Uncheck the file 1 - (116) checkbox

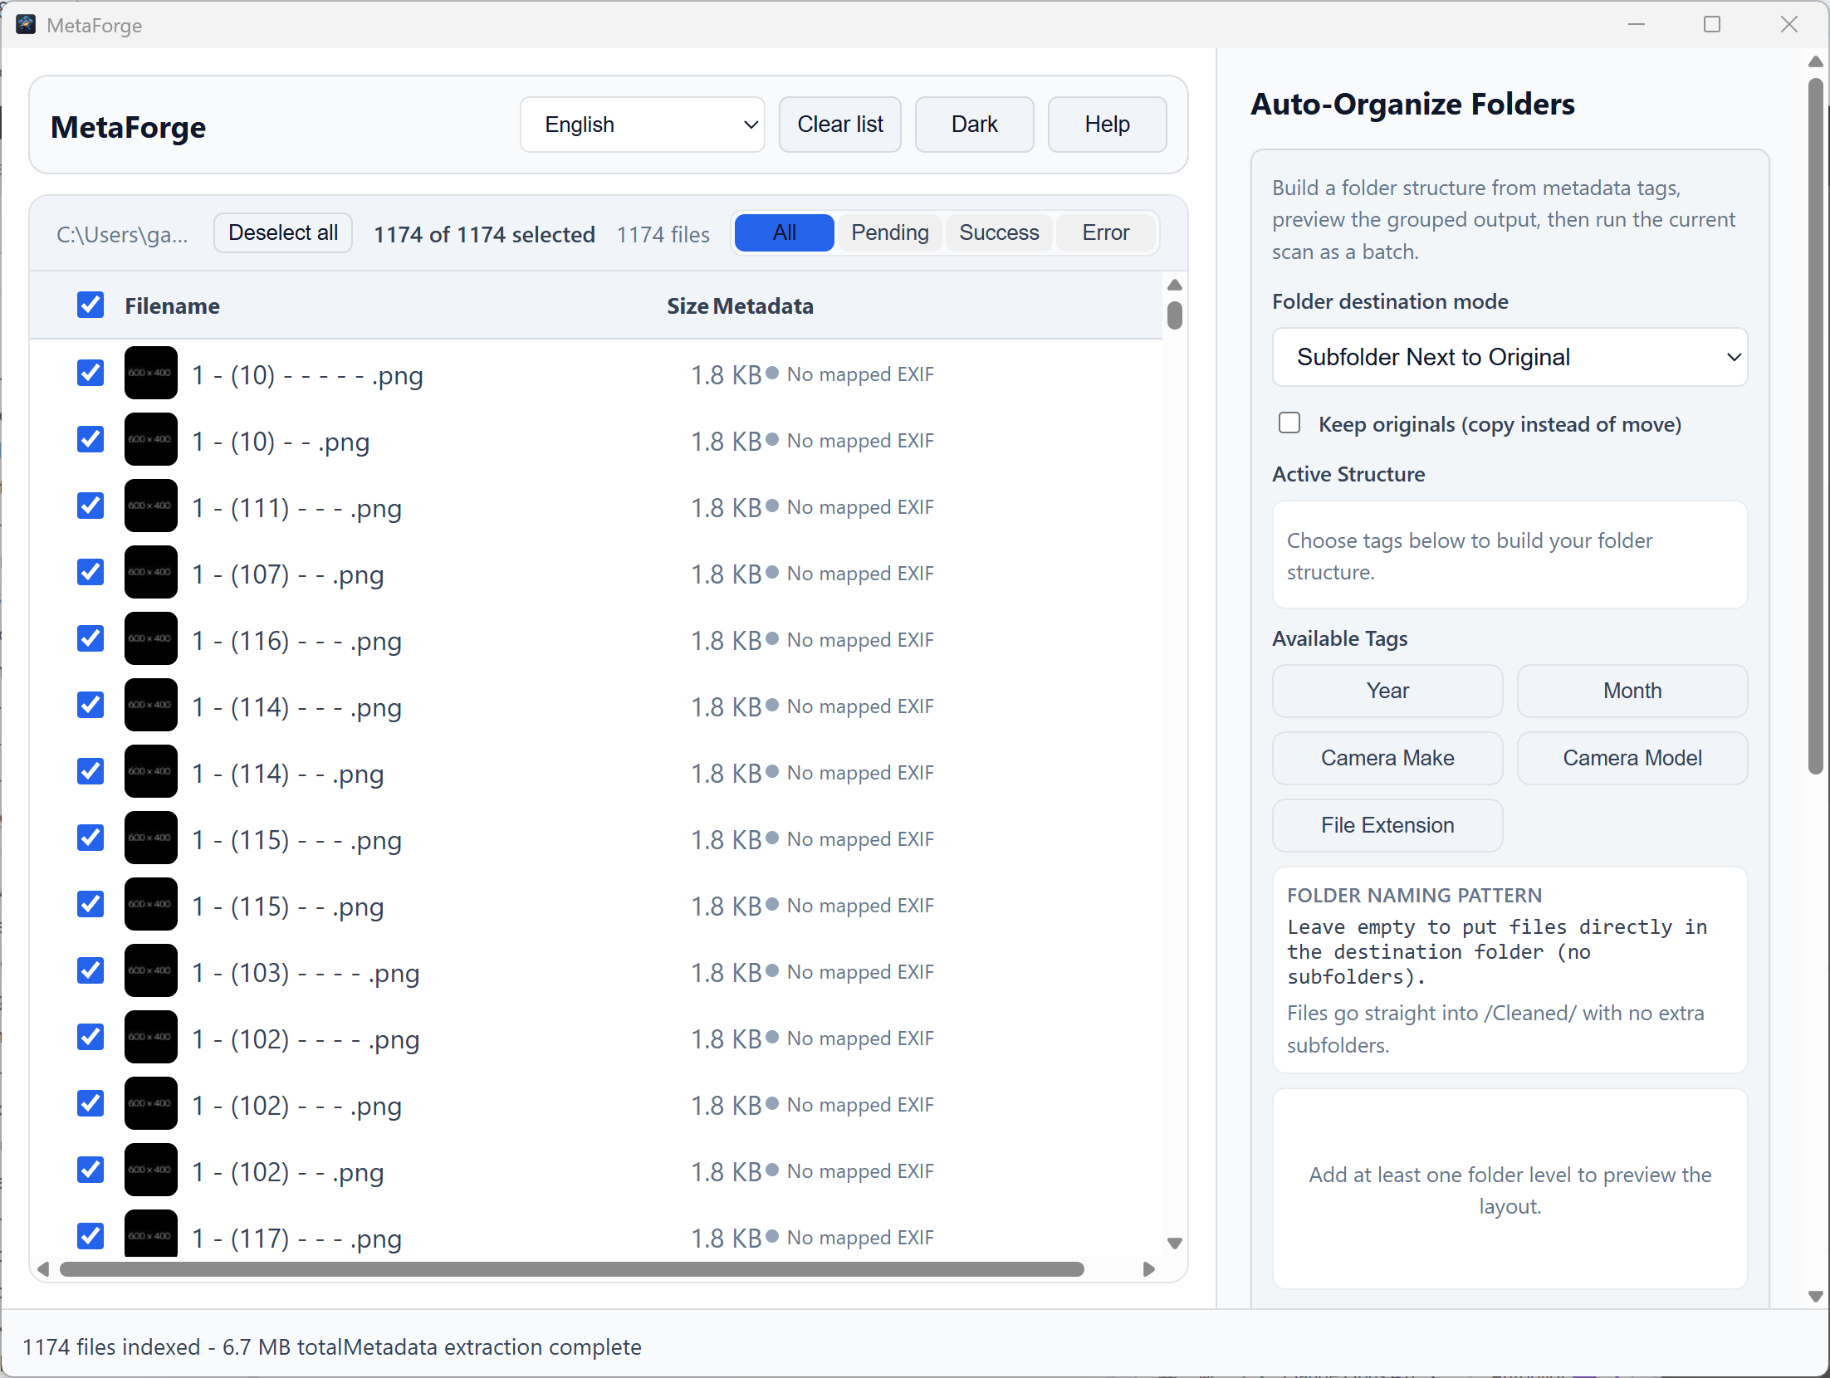click(91, 638)
